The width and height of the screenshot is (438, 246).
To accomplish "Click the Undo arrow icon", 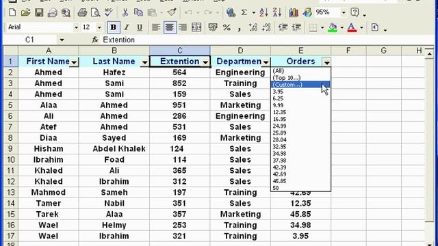I will pyautogui.click(x=188, y=12).
